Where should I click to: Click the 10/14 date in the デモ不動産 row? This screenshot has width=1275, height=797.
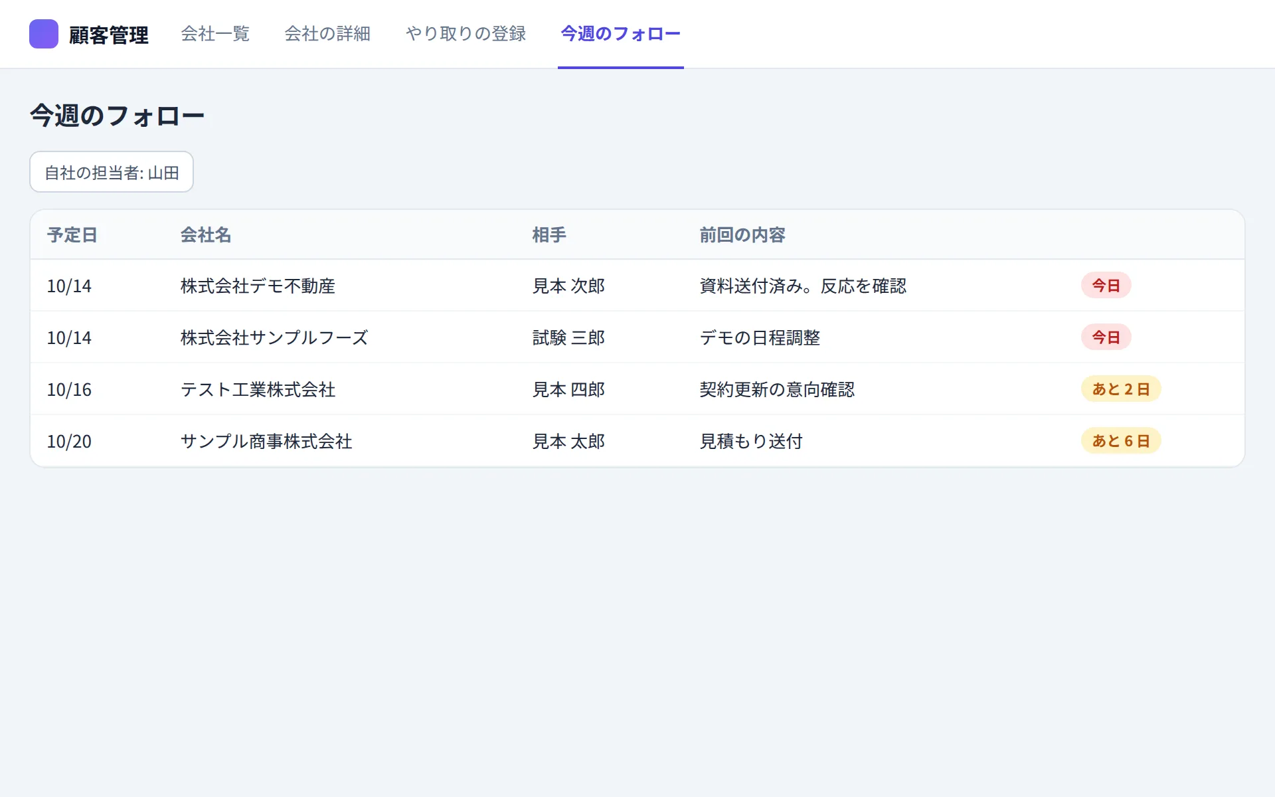(69, 286)
